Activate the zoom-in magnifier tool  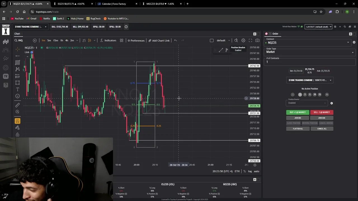point(18,112)
